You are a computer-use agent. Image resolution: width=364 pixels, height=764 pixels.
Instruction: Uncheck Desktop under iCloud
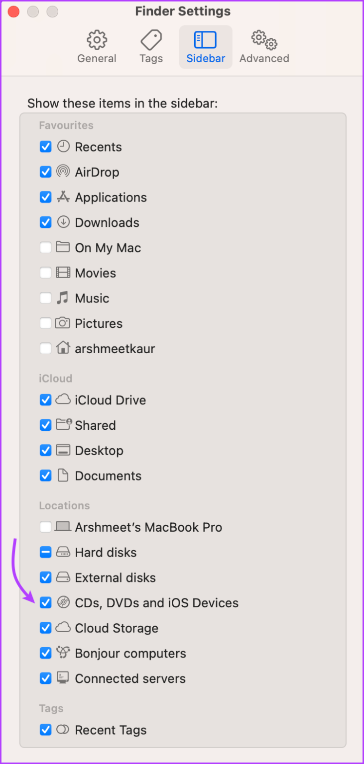click(45, 450)
